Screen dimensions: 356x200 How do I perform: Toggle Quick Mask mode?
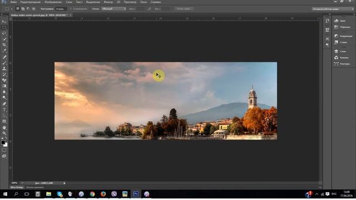(4, 150)
